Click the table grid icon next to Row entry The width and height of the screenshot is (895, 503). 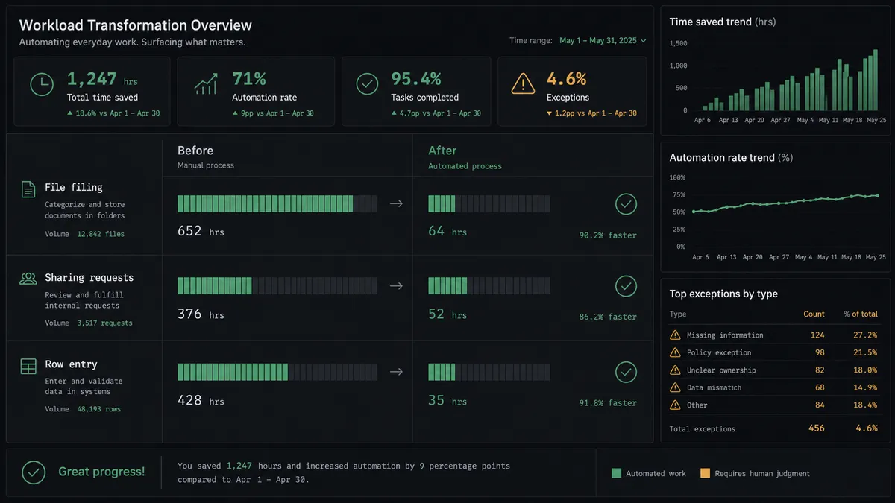pyautogui.click(x=28, y=366)
